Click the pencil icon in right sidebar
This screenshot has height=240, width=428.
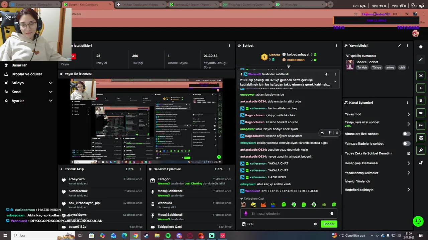[421, 59]
